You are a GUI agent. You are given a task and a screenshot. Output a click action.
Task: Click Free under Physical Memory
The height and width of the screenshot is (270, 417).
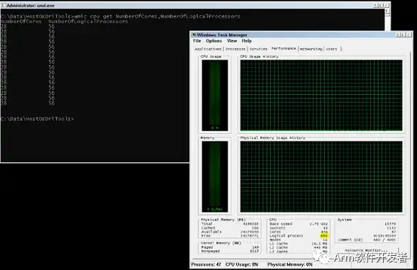230,236
